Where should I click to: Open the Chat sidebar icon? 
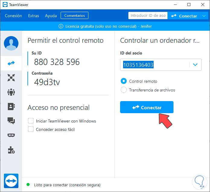[11, 121]
